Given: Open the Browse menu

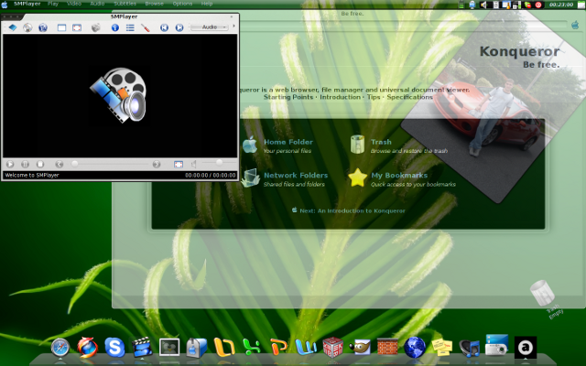Looking at the screenshot, I should pyautogui.click(x=154, y=4).
